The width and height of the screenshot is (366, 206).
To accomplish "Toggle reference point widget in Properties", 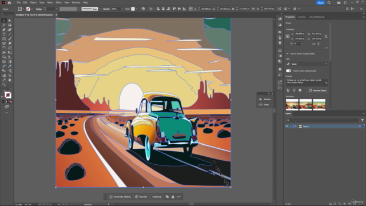I will point(288,37).
